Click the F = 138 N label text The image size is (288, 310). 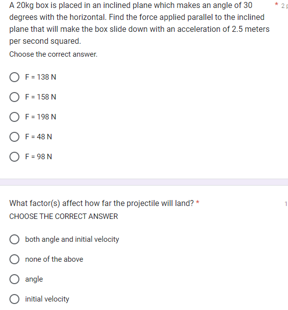(40, 77)
